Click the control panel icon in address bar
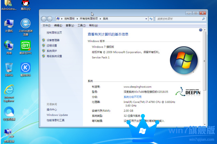217x144 pixels. pyautogui.click(x=58, y=19)
